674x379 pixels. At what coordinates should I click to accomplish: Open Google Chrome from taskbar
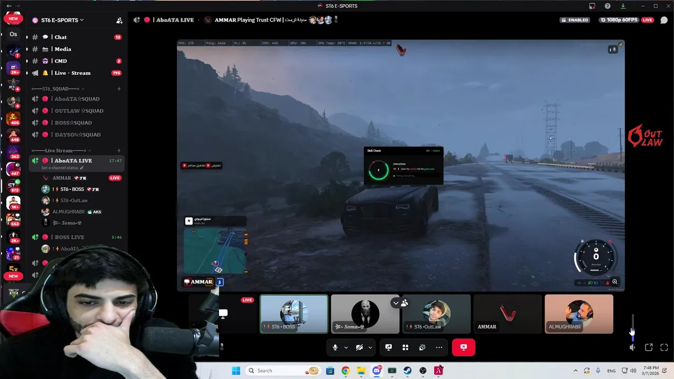coord(345,371)
